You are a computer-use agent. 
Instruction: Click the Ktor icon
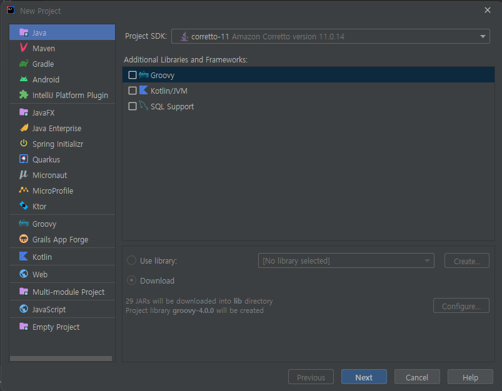tap(24, 205)
